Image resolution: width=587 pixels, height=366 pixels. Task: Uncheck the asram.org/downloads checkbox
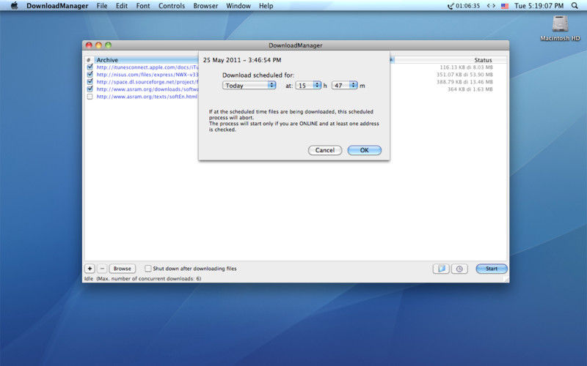[90, 89]
